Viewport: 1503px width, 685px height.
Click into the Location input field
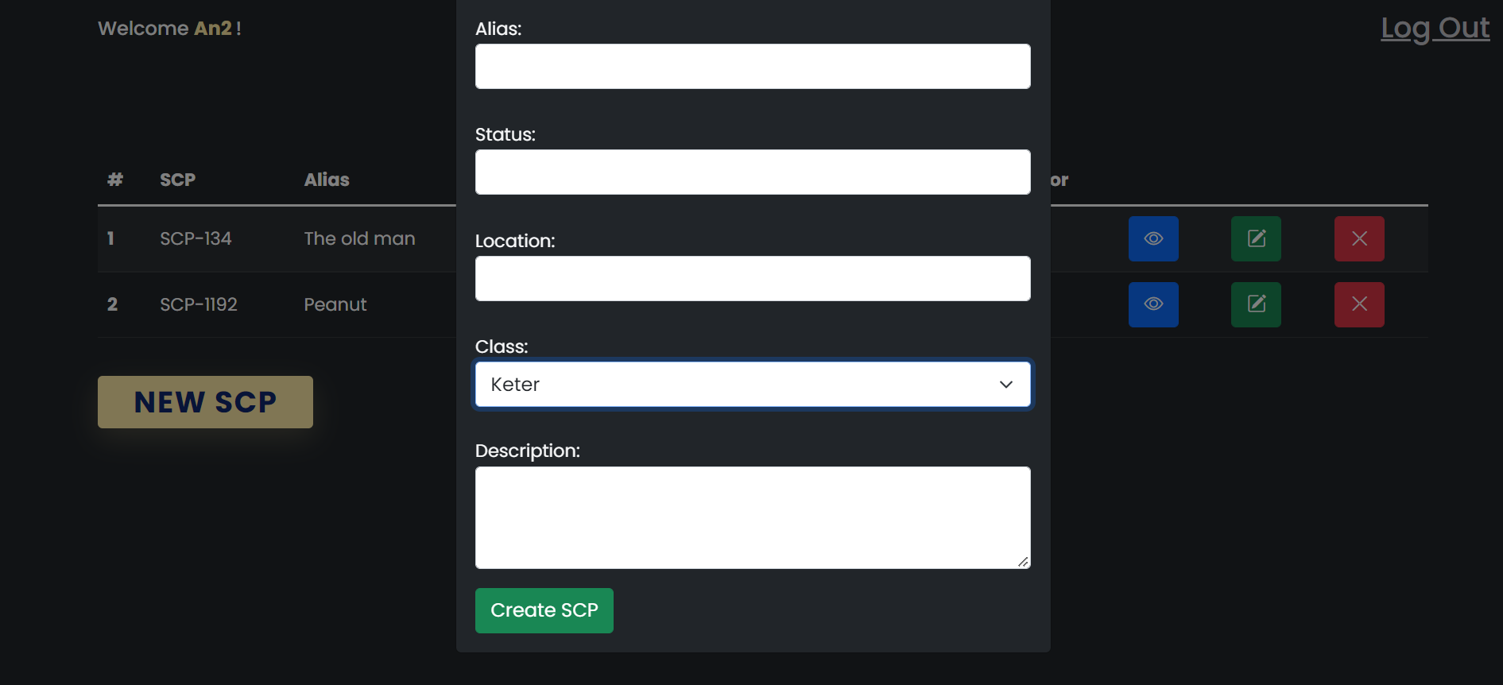(753, 279)
